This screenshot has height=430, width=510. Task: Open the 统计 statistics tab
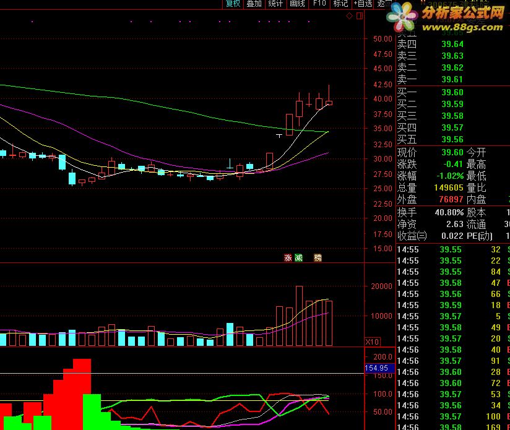click(275, 4)
